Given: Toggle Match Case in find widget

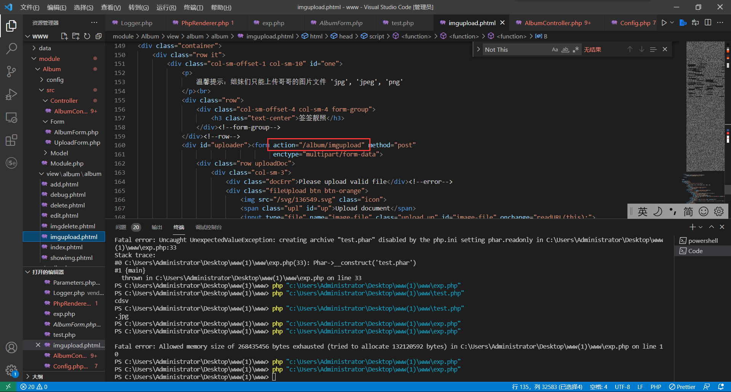Looking at the screenshot, I should click(555, 49).
